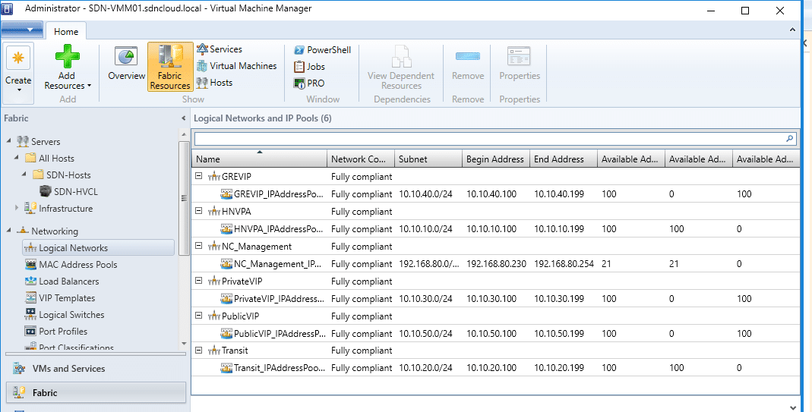
Task: Sort by Network Compliance column header
Action: (361, 159)
